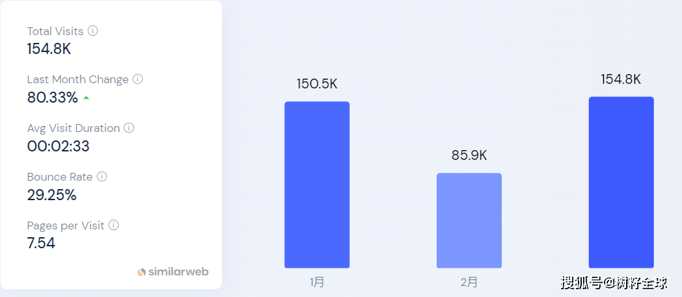Screen dimensions: 682x297
Task: Click the green upward trend arrow
Action: point(86,98)
